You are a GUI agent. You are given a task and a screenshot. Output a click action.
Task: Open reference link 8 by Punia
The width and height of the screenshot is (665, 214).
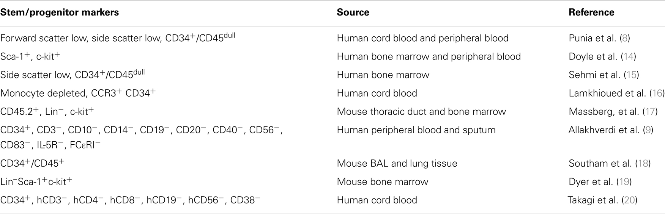coord(624,38)
